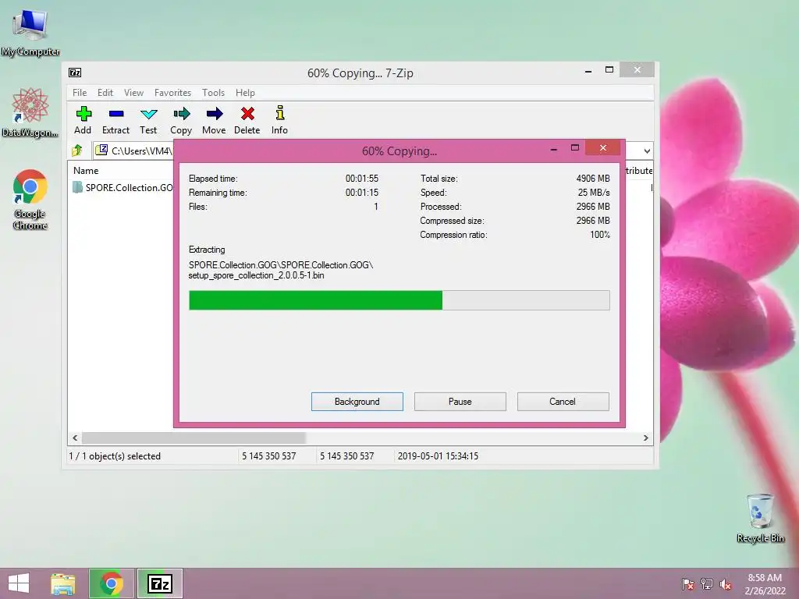Click the Extract toolbar icon
The image size is (799, 599).
pos(116,114)
